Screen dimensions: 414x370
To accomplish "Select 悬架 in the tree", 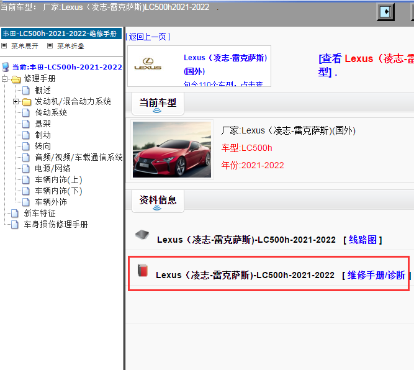I will 43,124.
